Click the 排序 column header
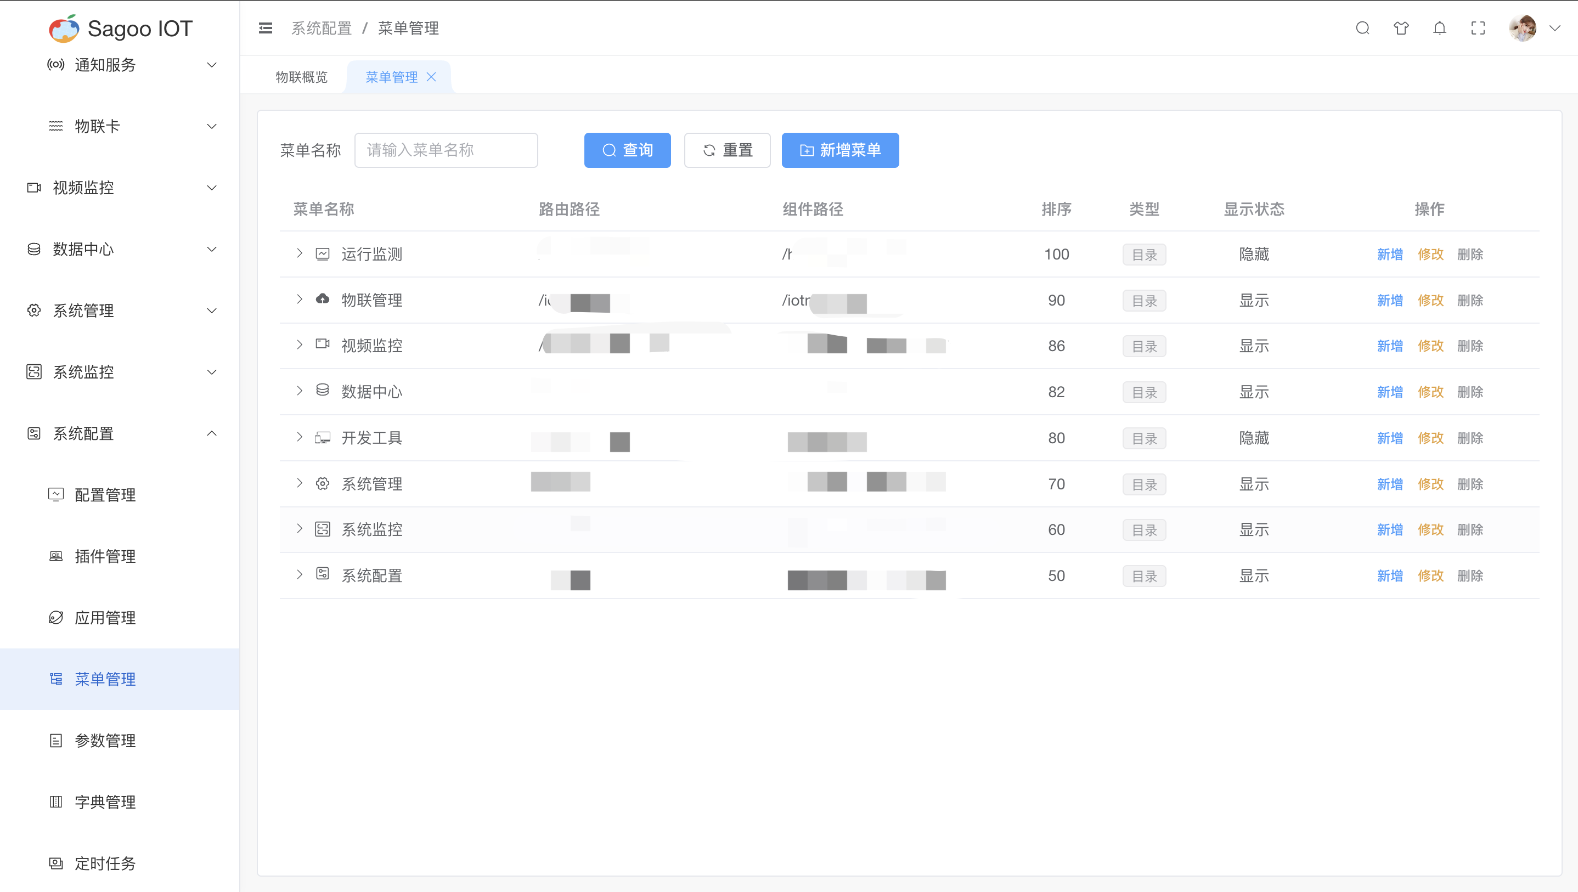This screenshot has width=1578, height=892. (x=1057, y=210)
